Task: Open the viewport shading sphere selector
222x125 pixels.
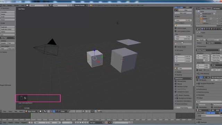Action: [41, 111]
